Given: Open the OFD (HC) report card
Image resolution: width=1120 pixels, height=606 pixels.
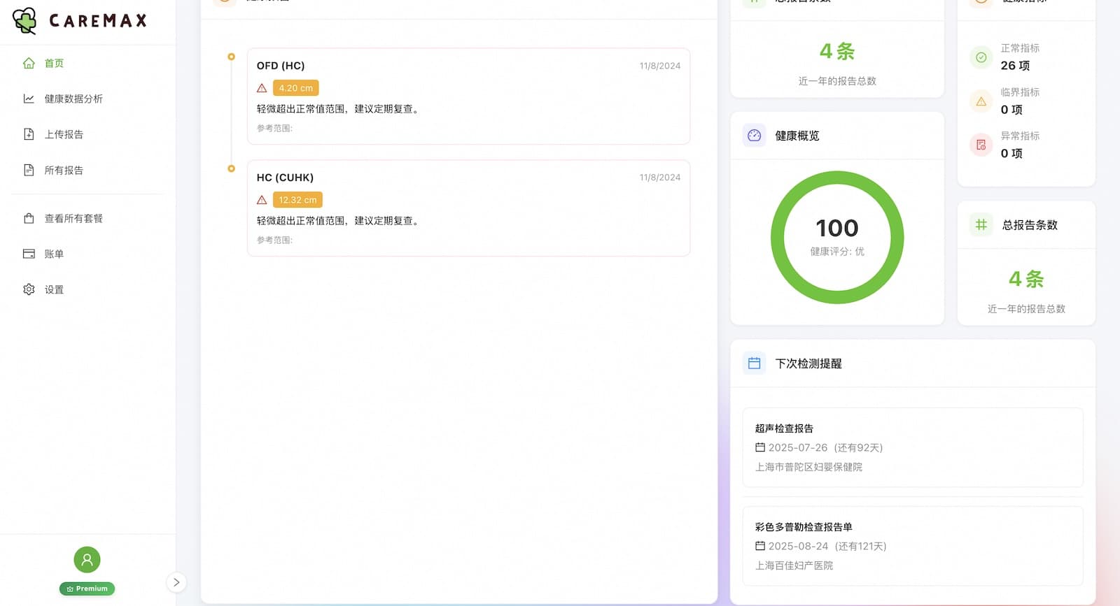Looking at the screenshot, I should (x=468, y=96).
